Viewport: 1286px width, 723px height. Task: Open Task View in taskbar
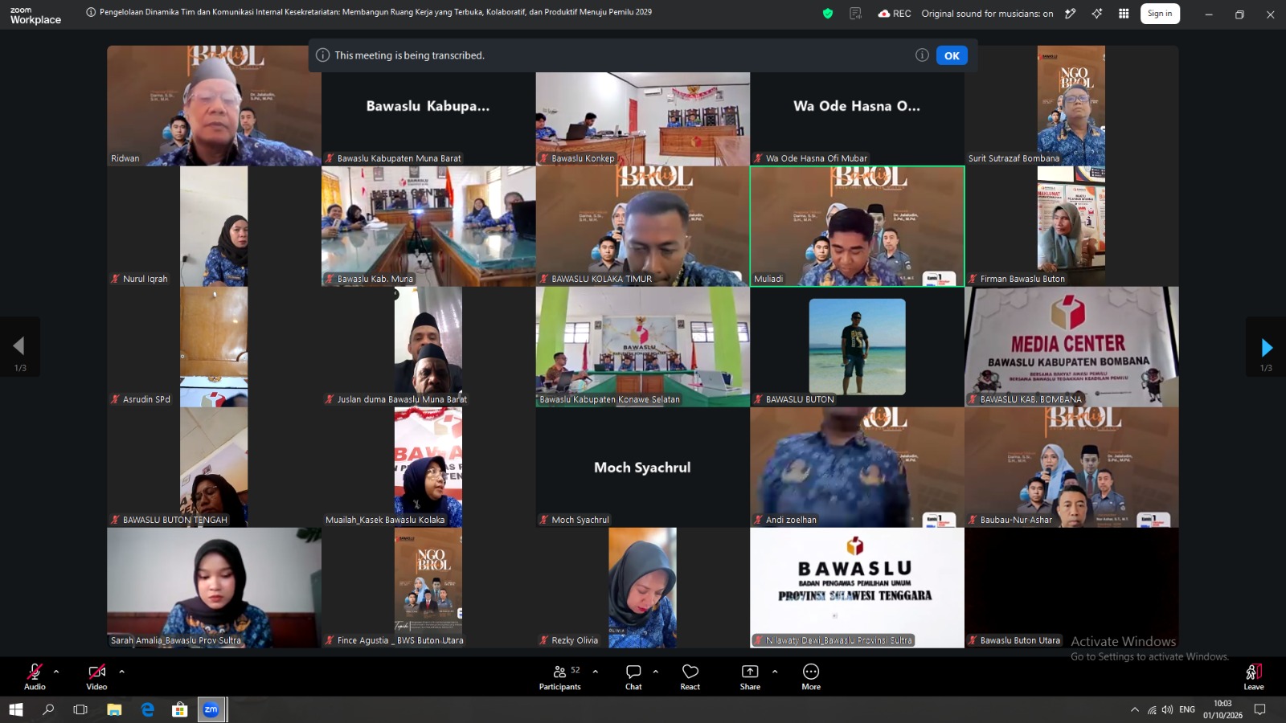[x=80, y=709]
